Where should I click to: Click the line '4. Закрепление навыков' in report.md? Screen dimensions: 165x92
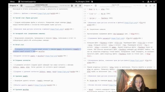tap(96, 29)
